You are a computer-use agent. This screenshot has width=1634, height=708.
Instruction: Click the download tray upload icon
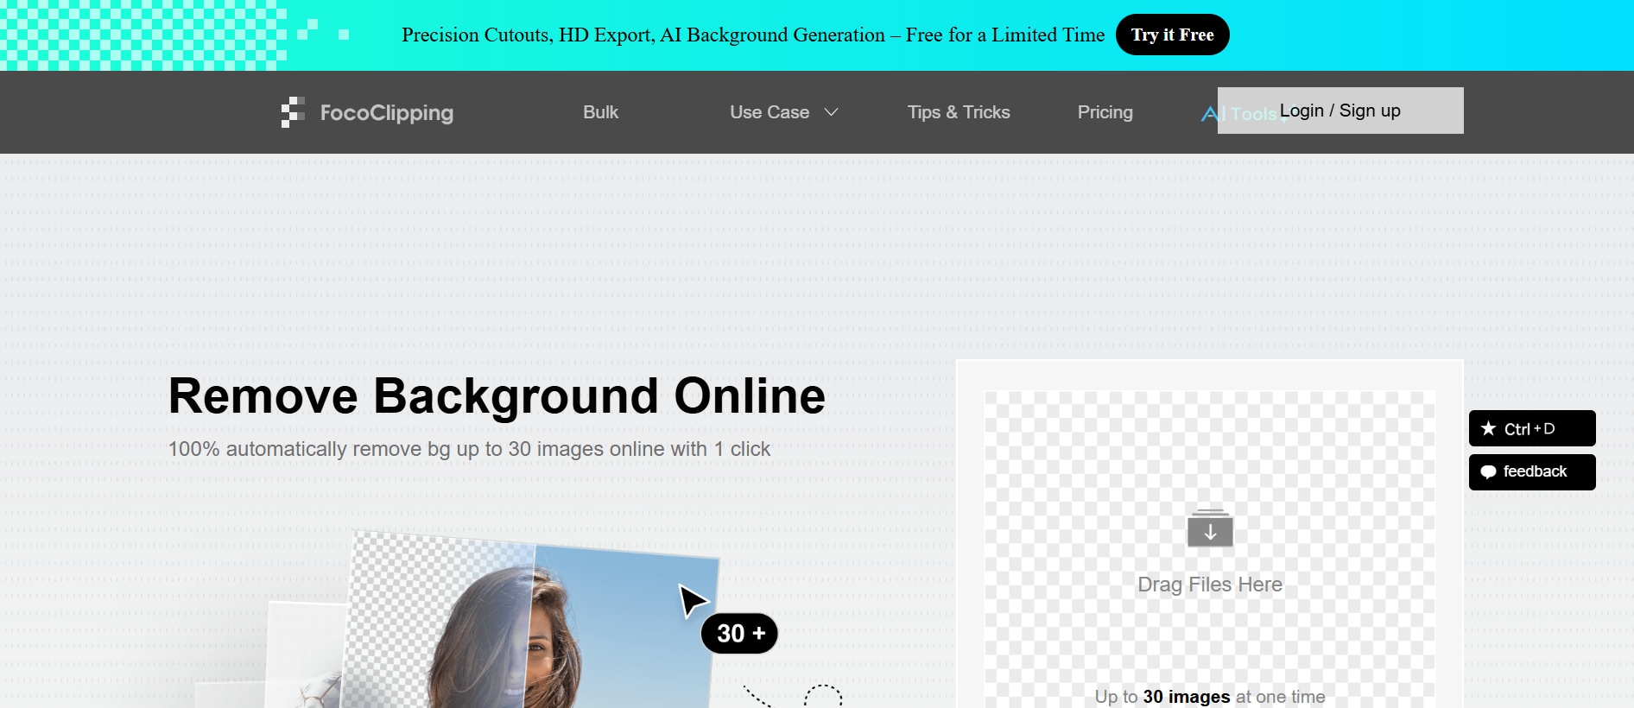(x=1210, y=528)
